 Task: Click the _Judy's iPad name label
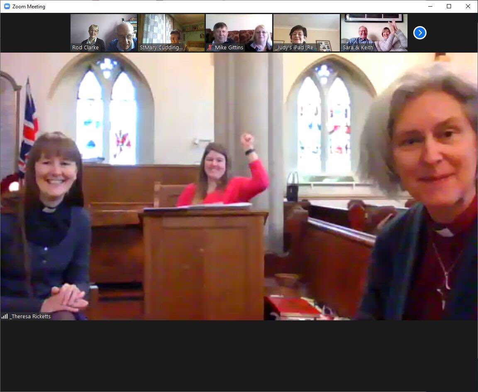click(296, 48)
